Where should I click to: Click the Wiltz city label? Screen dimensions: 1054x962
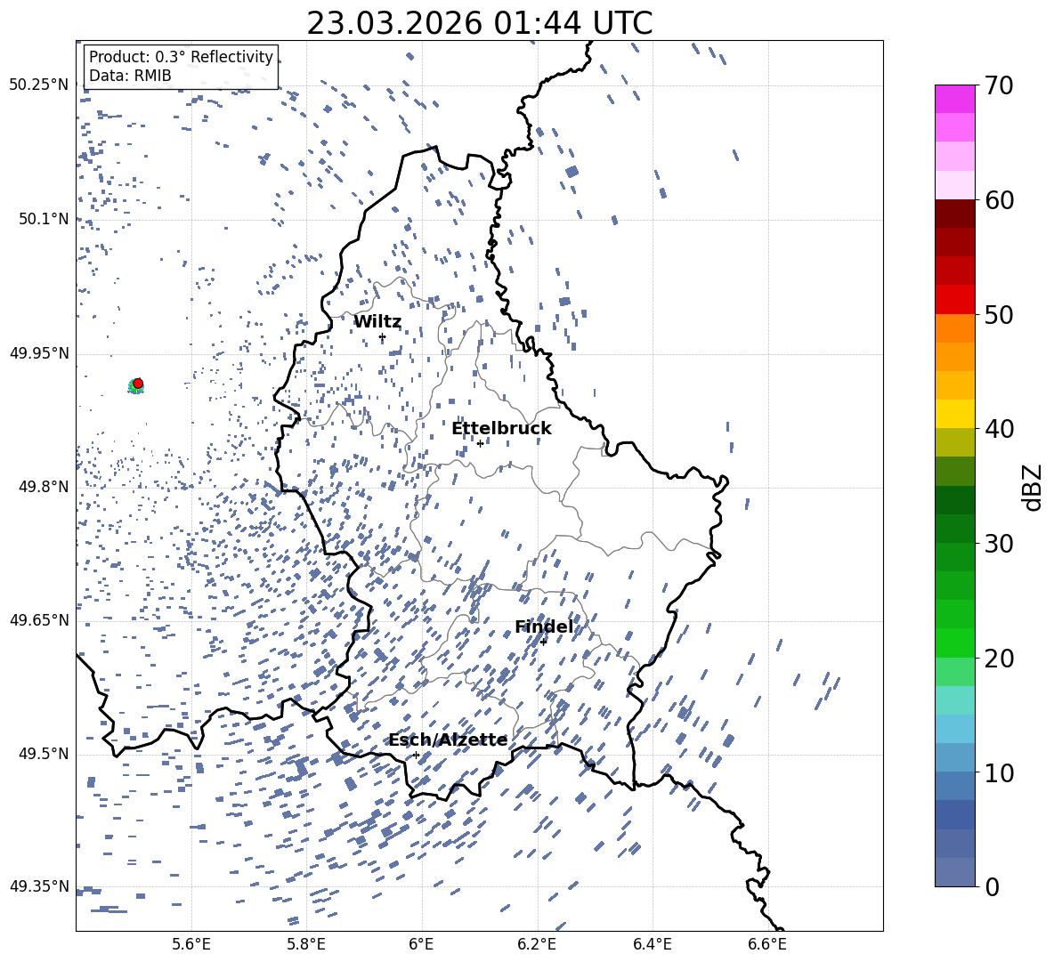377,322
